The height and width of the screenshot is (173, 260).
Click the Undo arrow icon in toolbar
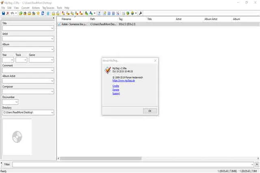coord(12,13)
